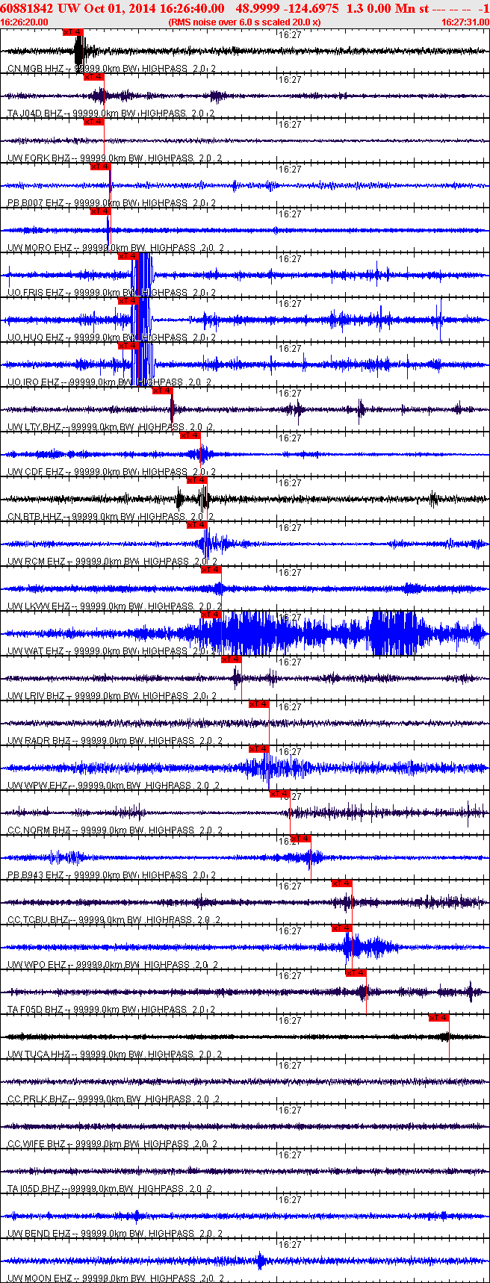The width and height of the screenshot is (490, 1283).
Task: Click the pick marker on UW.LTY BHZ trace
Action: coord(163,391)
